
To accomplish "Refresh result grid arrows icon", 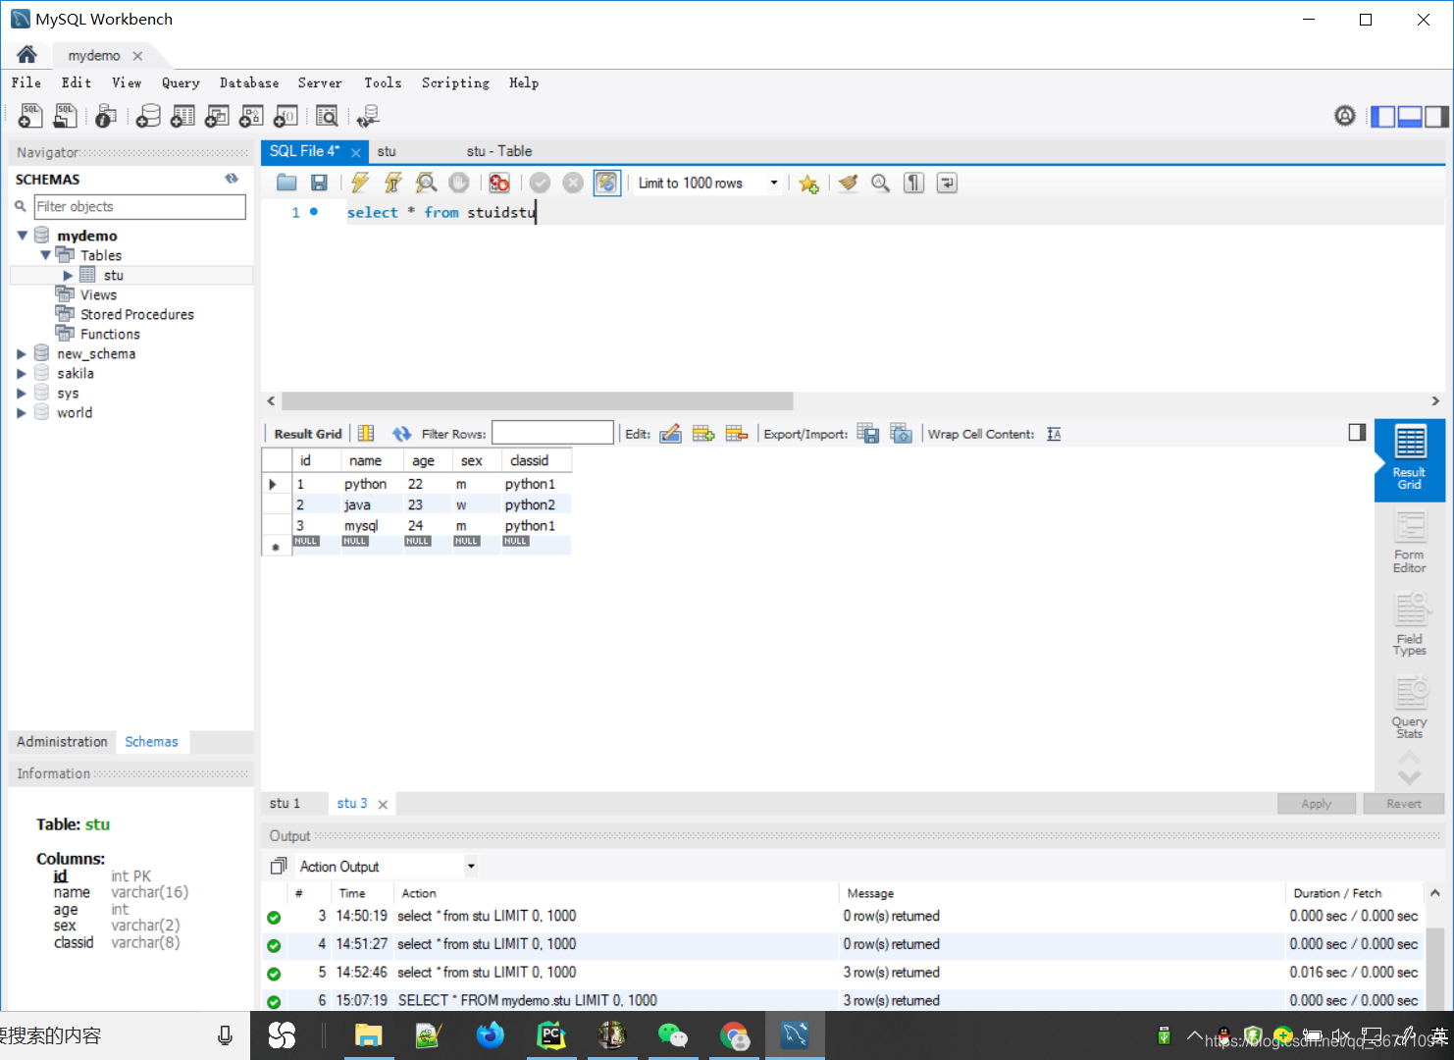I will 401,434.
